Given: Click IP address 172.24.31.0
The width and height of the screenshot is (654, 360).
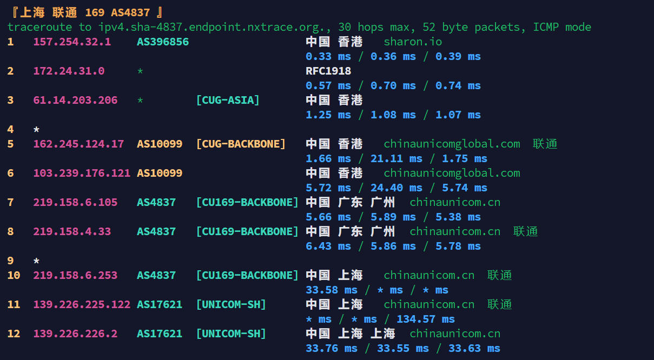Looking at the screenshot, I should pyautogui.click(x=69, y=71).
